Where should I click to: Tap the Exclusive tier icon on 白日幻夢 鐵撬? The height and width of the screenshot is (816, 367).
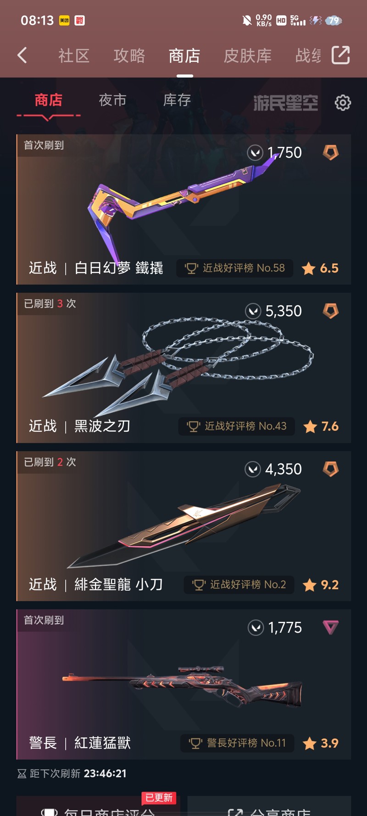(x=330, y=152)
